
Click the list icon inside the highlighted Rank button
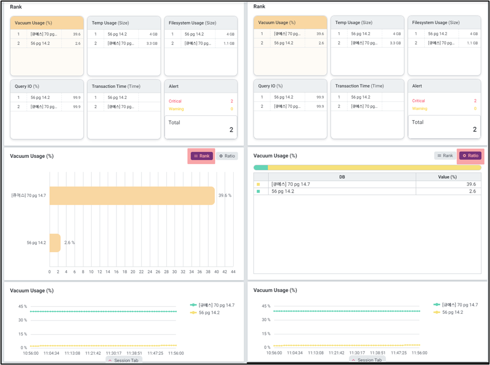(196, 156)
